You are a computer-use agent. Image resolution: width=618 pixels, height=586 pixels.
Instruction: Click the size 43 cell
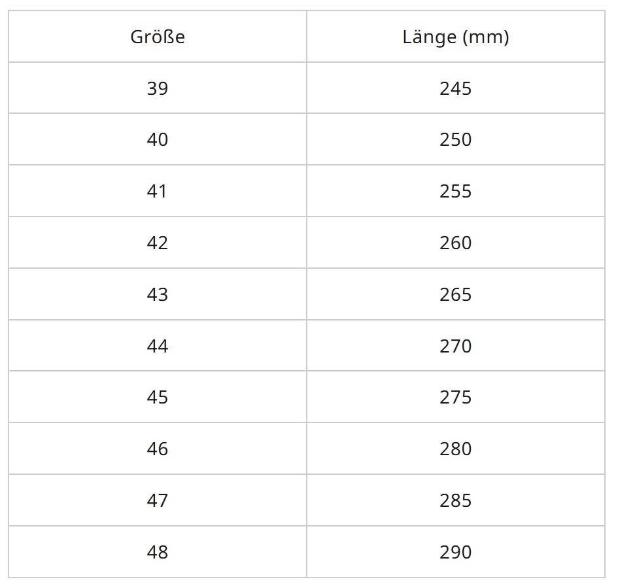[x=158, y=295]
